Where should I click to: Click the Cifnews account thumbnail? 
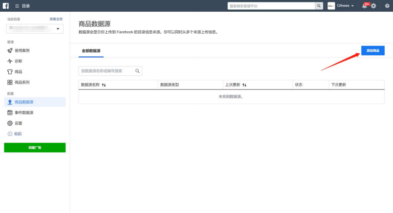(331, 6)
